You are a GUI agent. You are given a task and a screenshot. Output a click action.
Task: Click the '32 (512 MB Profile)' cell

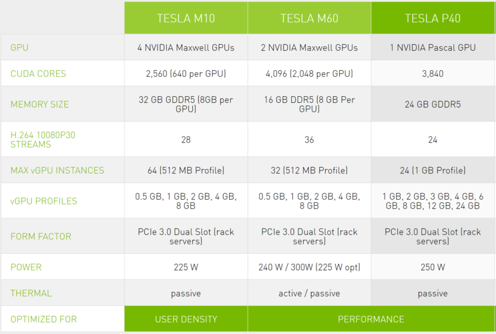[x=309, y=170]
